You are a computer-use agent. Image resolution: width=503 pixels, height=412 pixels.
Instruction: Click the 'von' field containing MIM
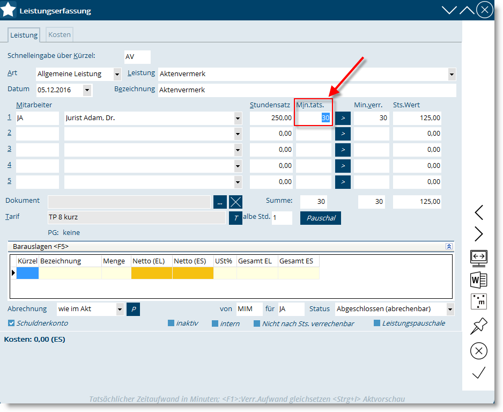(x=249, y=309)
